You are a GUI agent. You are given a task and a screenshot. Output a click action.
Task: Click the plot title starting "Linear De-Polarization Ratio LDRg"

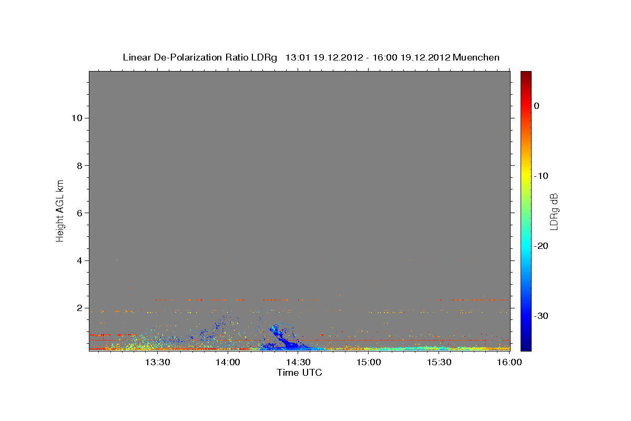[311, 57]
